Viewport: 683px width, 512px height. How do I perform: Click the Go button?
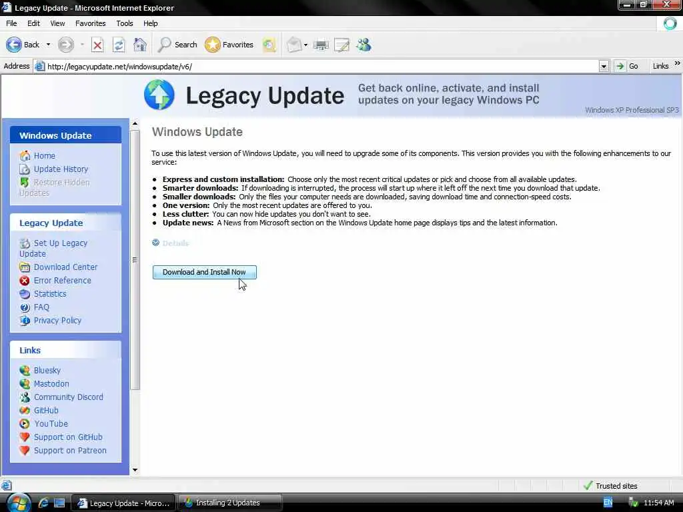[626, 66]
